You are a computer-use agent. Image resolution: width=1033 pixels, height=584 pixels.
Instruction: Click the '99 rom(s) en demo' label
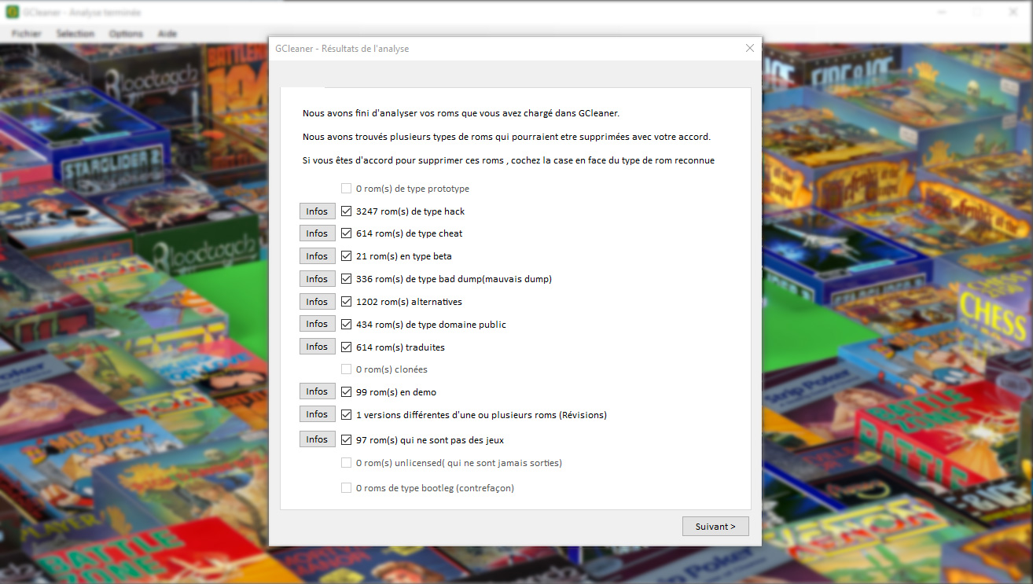(x=396, y=392)
